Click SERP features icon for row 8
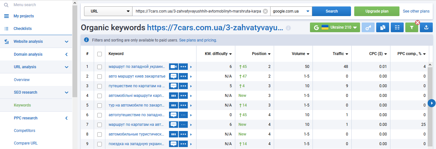436x149 pixels. click(x=174, y=134)
